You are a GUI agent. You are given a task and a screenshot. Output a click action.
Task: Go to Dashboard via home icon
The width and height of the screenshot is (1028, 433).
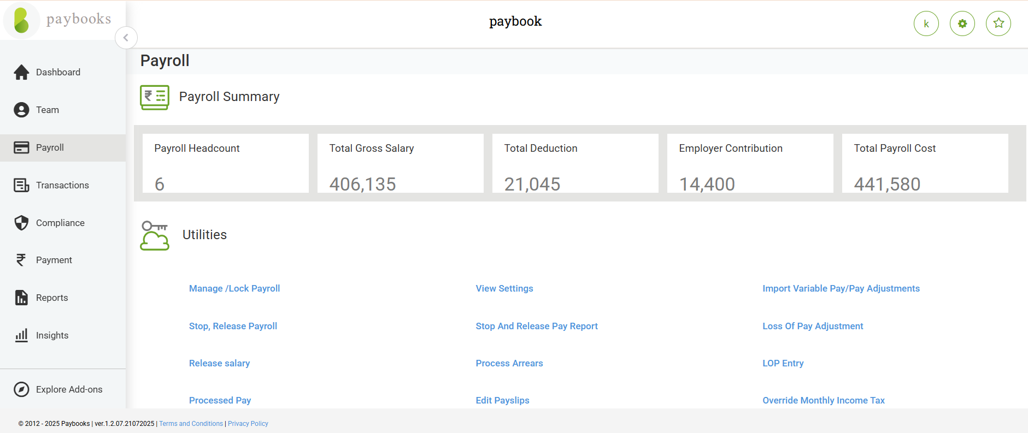[x=21, y=72]
